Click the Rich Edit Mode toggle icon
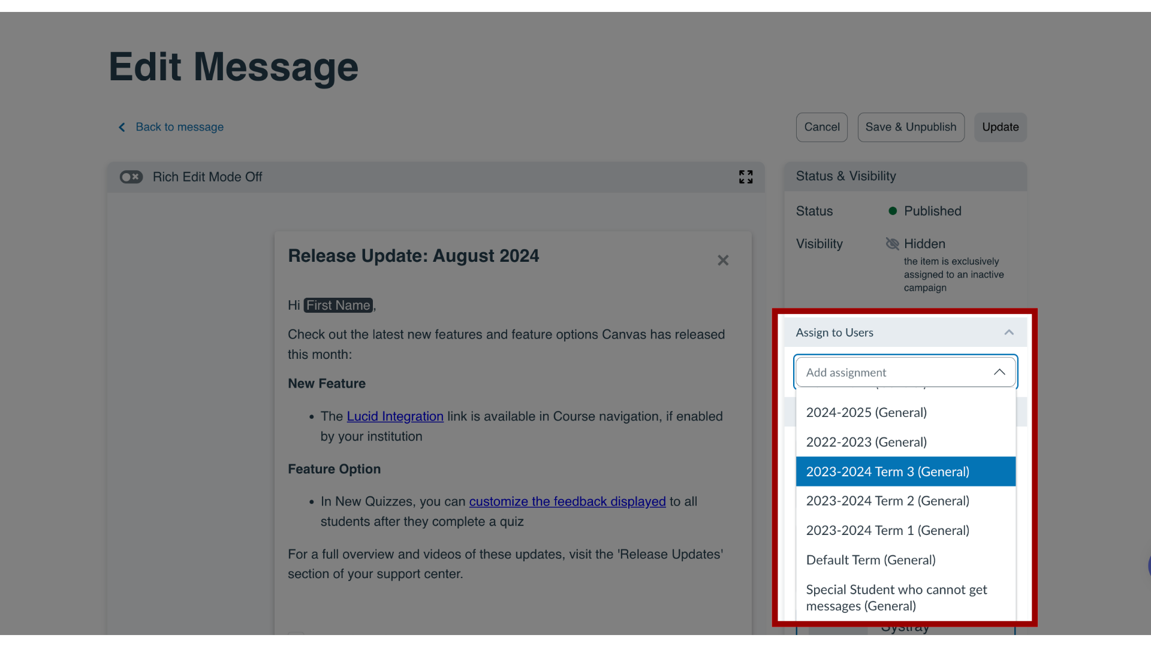The width and height of the screenshot is (1151, 647). (x=129, y=176)
